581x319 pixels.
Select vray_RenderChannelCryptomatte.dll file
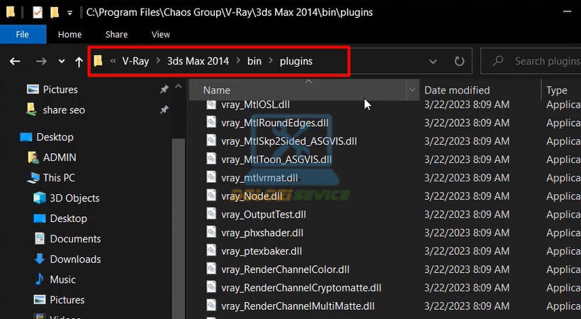[x=301, y=288]
